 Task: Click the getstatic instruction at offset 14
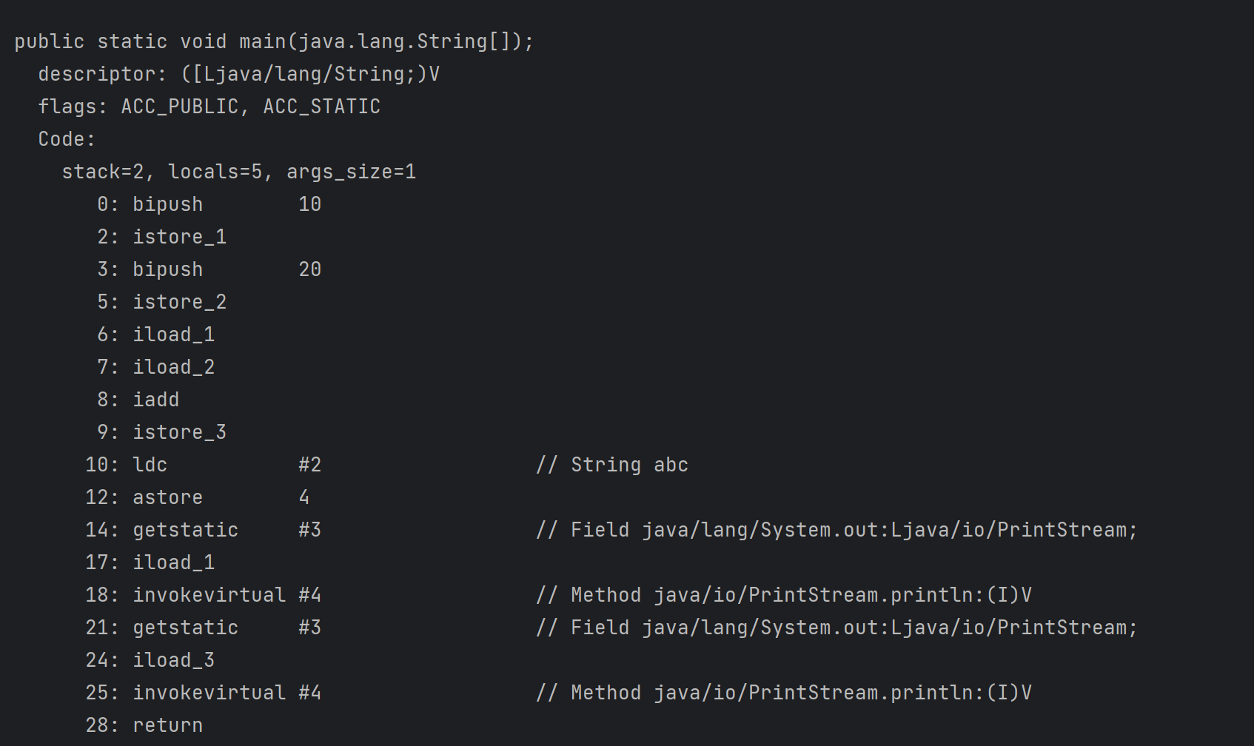185,530
